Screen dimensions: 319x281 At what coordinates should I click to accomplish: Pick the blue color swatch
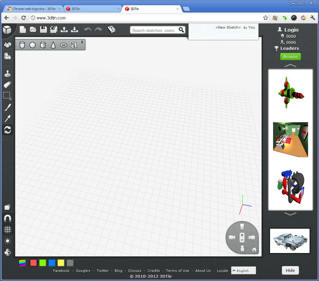click(52, 263)
